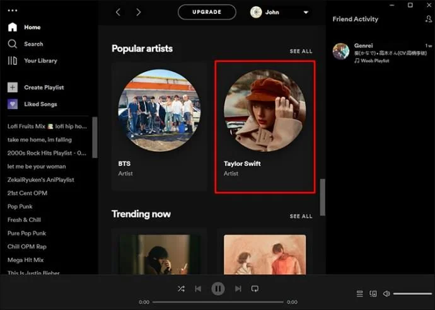Open the first Trending now cover

159,255
